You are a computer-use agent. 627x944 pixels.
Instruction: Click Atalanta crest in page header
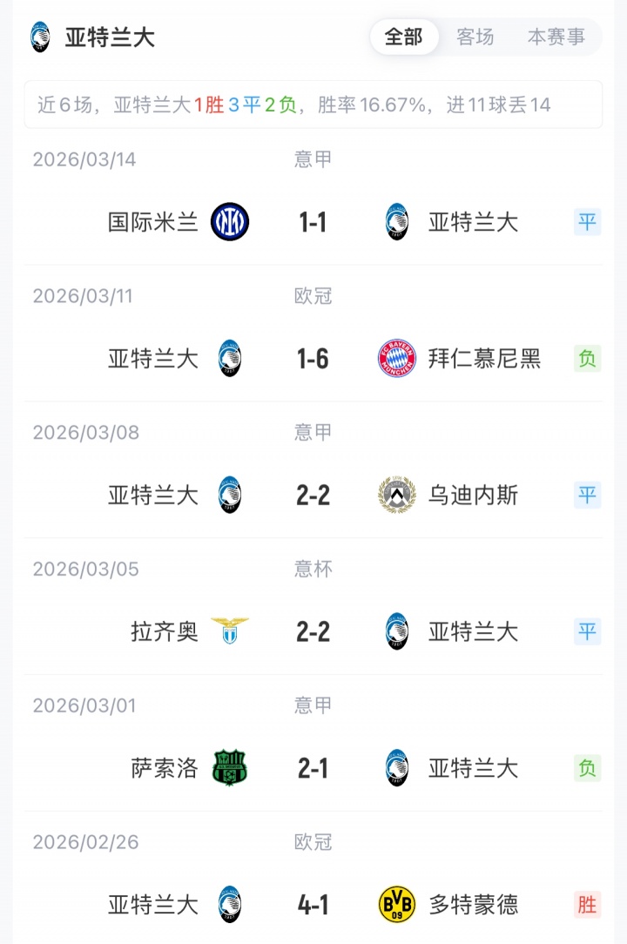click(40, 37)
